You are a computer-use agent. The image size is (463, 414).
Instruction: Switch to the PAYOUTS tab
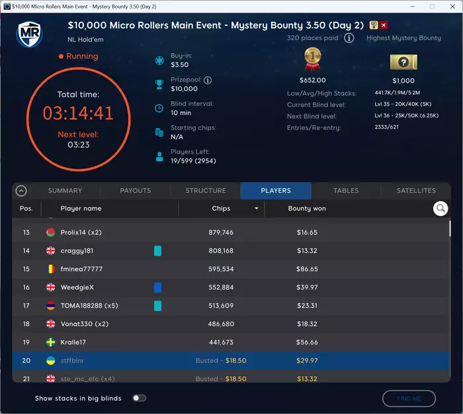135,190
